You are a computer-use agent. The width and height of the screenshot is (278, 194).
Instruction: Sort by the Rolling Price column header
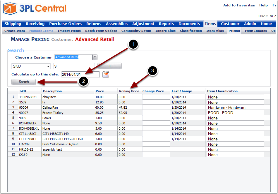129,91
